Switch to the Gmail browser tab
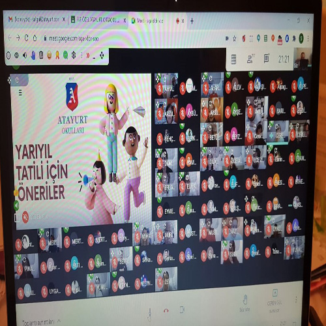 [x=36, y=20]
